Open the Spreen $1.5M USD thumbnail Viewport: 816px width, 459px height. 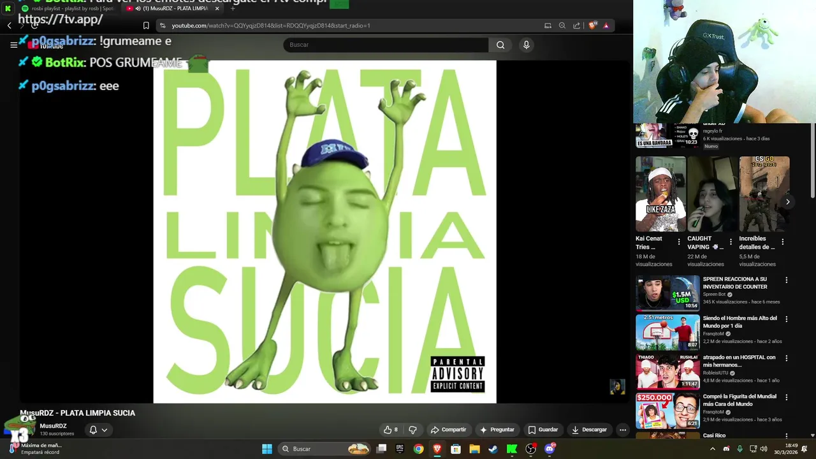pos(667,293)
